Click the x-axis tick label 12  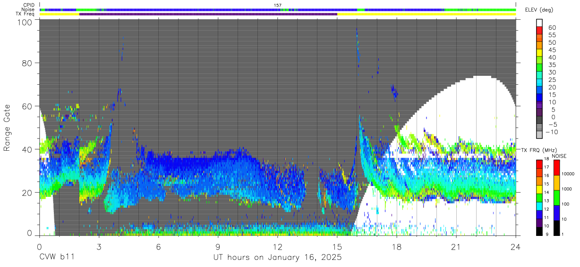coord(278,247)
